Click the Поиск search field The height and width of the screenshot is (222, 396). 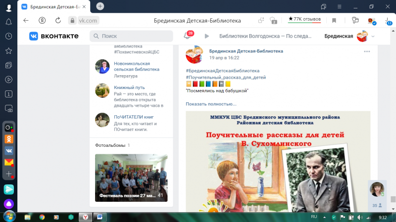pos(131,36)
